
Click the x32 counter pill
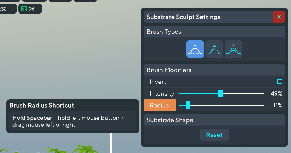click(x=7, y=9)
